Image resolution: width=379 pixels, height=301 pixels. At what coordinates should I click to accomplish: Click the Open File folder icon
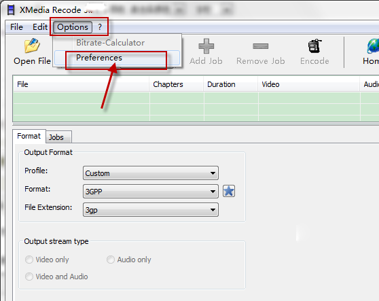(32, 46)
